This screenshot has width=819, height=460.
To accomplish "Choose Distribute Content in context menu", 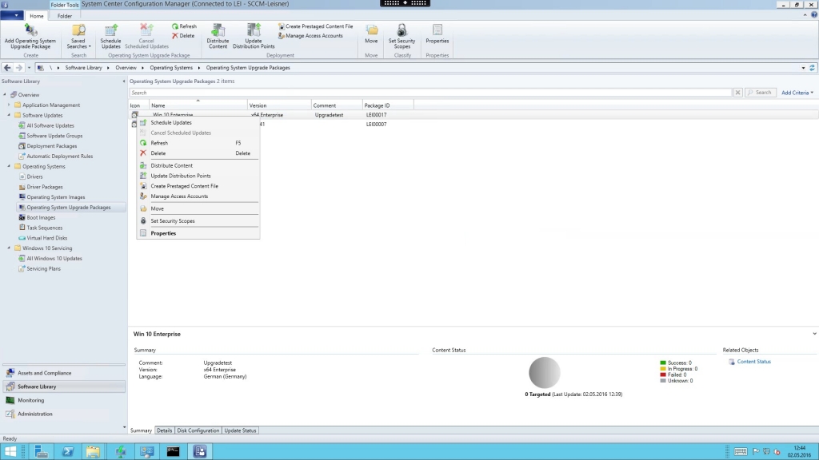I will [198, 165].
